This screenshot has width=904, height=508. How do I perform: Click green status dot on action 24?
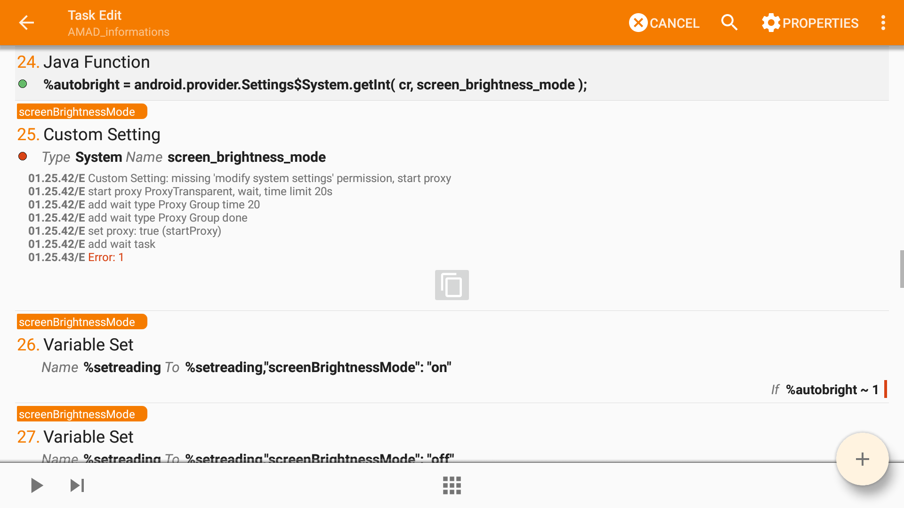point(23,84)
